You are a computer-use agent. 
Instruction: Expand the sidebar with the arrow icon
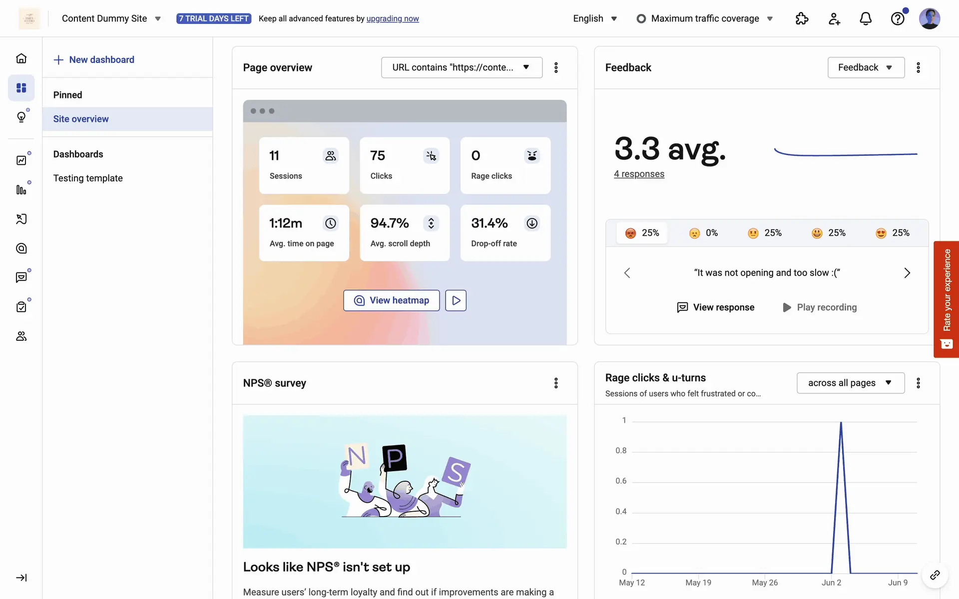click(x=21, y=578)
